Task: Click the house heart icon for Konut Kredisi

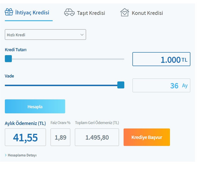Action: (x=124, y=12)
